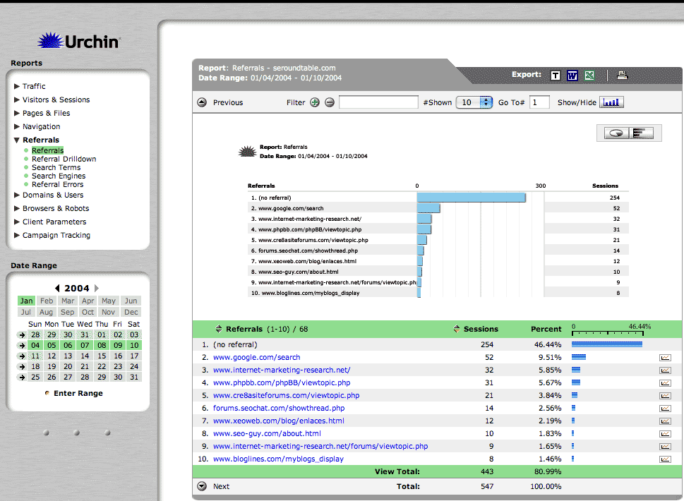
Task: Open www.google.com/search referral link
Action: [256, 357]
